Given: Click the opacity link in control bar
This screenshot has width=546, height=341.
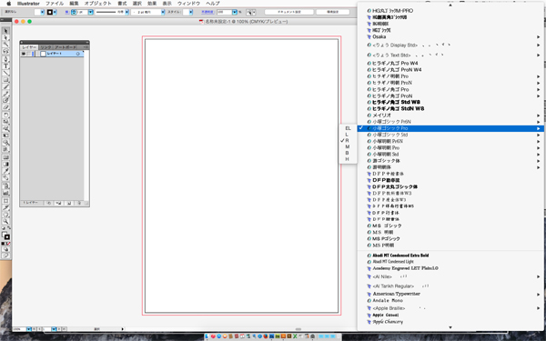Looking at the screenshot, I should [x=207, y=12].
